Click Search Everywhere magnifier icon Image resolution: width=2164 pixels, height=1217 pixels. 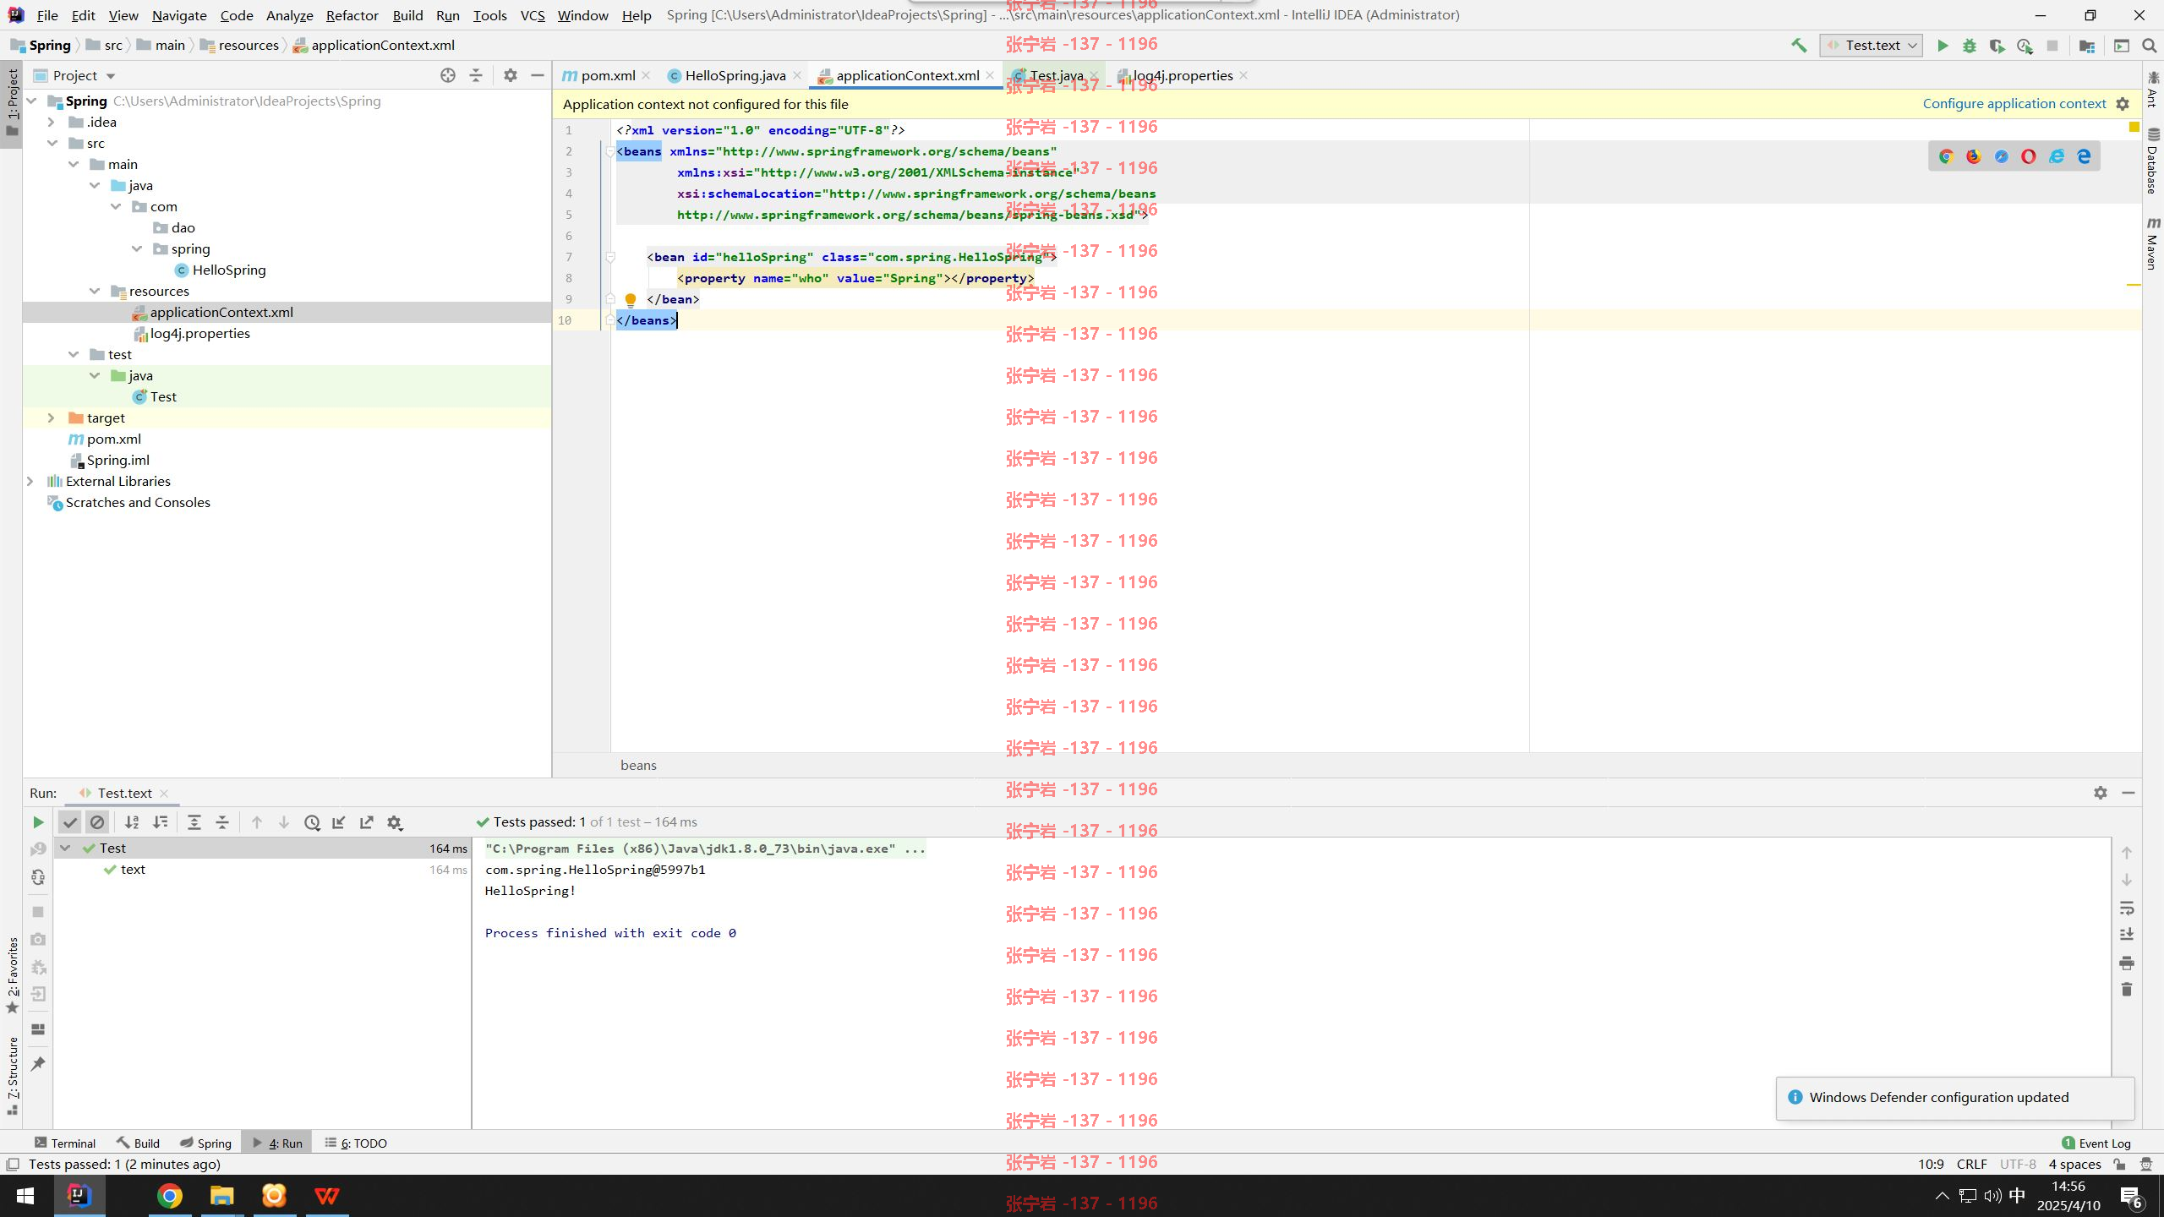[2149, 46]
